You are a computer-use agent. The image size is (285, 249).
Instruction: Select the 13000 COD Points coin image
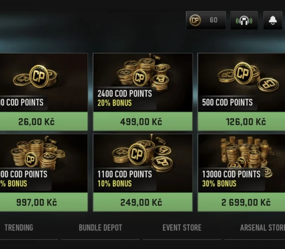246,151
